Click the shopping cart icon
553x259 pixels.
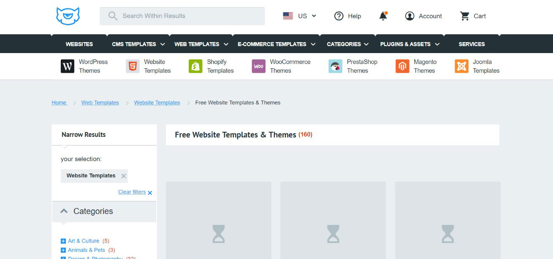click(x=465, y=16)
